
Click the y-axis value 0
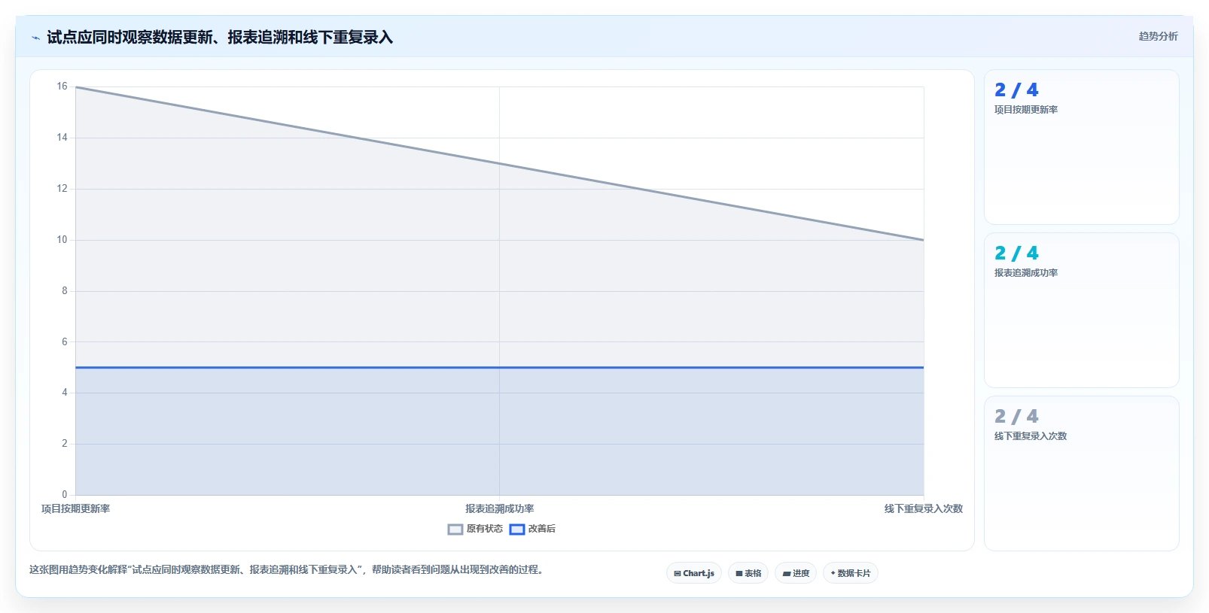[x=65, y=495]
